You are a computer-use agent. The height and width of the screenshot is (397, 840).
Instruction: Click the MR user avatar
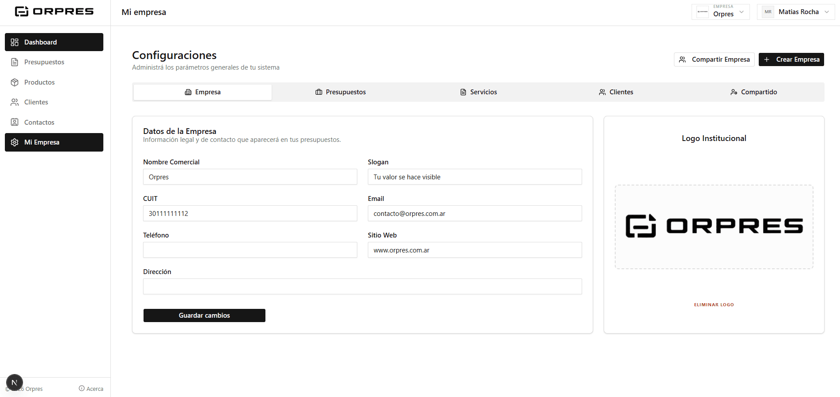coord(768,12)
